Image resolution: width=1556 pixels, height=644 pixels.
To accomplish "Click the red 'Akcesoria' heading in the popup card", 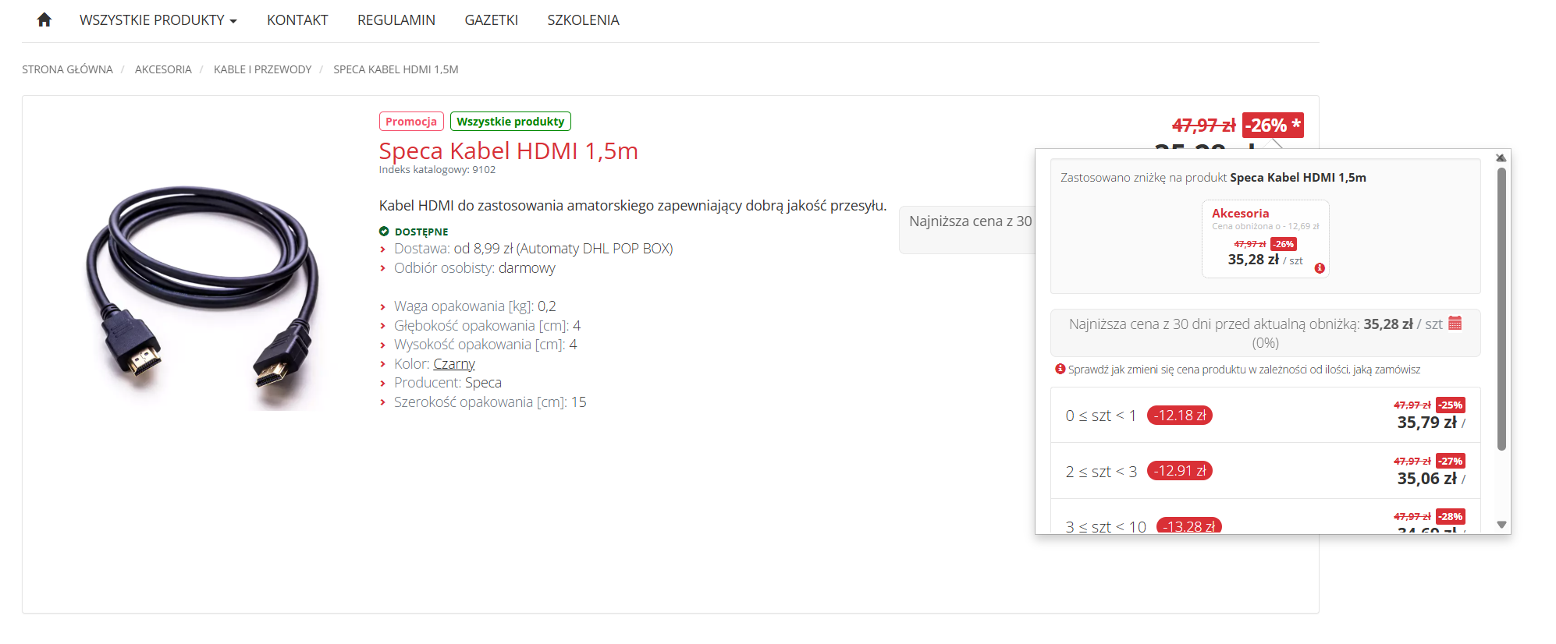I will [x=1240, y=214].
